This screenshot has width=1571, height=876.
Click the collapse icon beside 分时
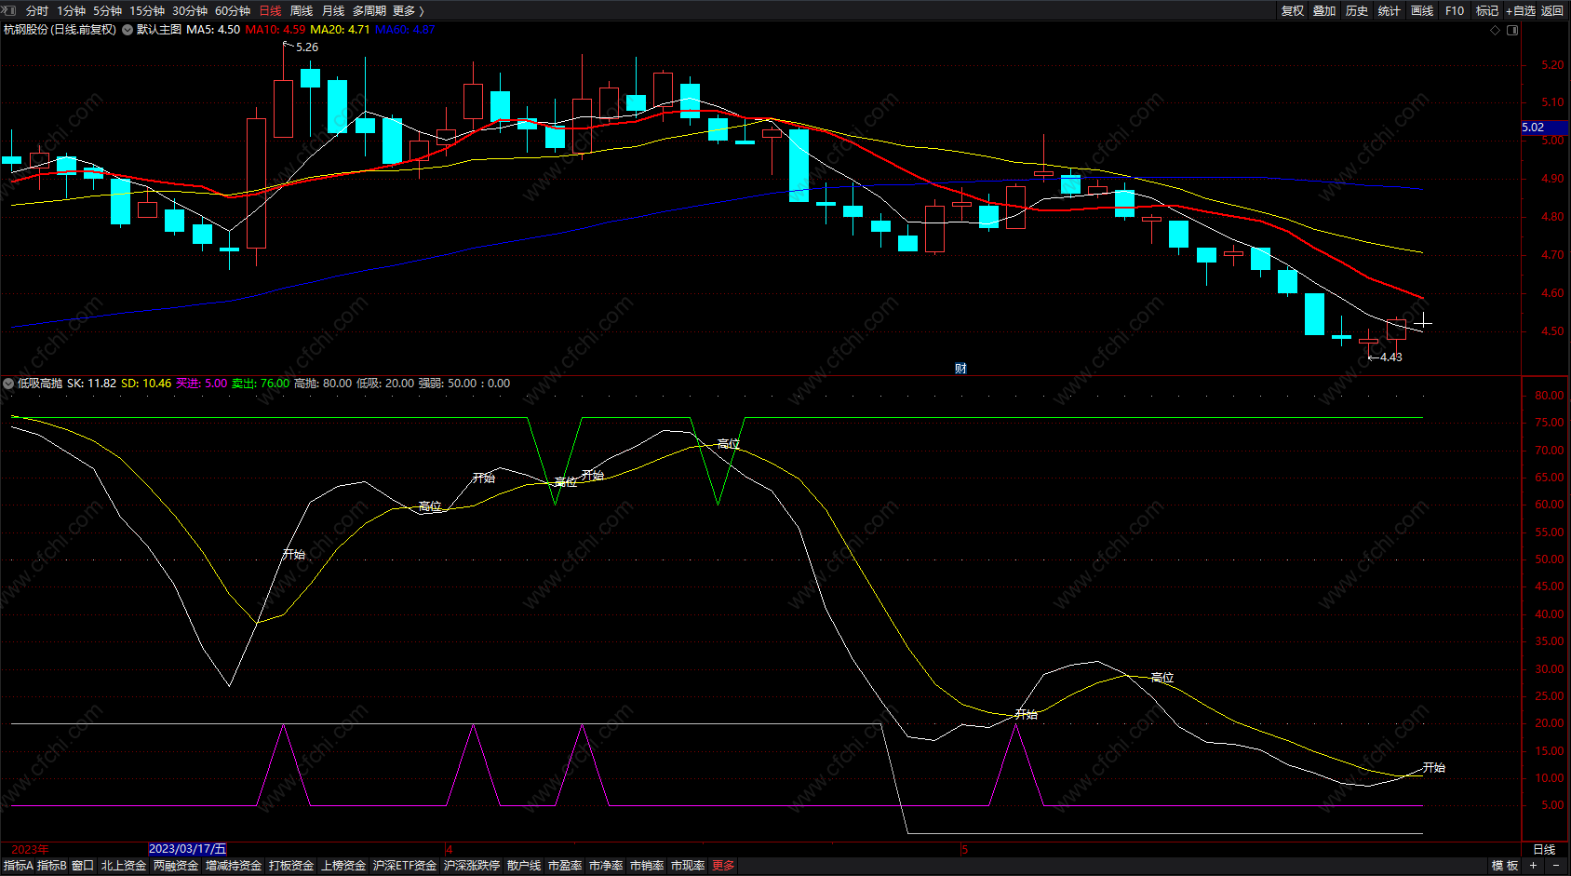point(10,10)
